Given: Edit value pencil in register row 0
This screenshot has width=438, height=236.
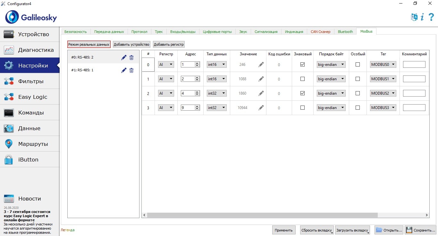Looking at the screenshot, I should 261,65.
